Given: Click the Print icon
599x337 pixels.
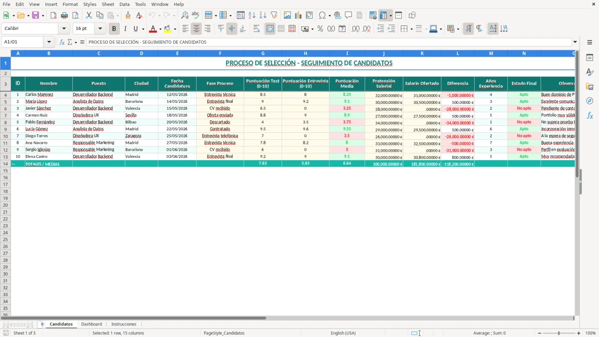Looking at the screenshot, I should point(64,15).
